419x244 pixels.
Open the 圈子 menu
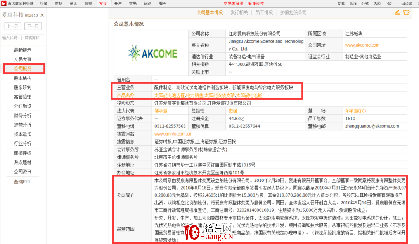(x=162, y=3)
